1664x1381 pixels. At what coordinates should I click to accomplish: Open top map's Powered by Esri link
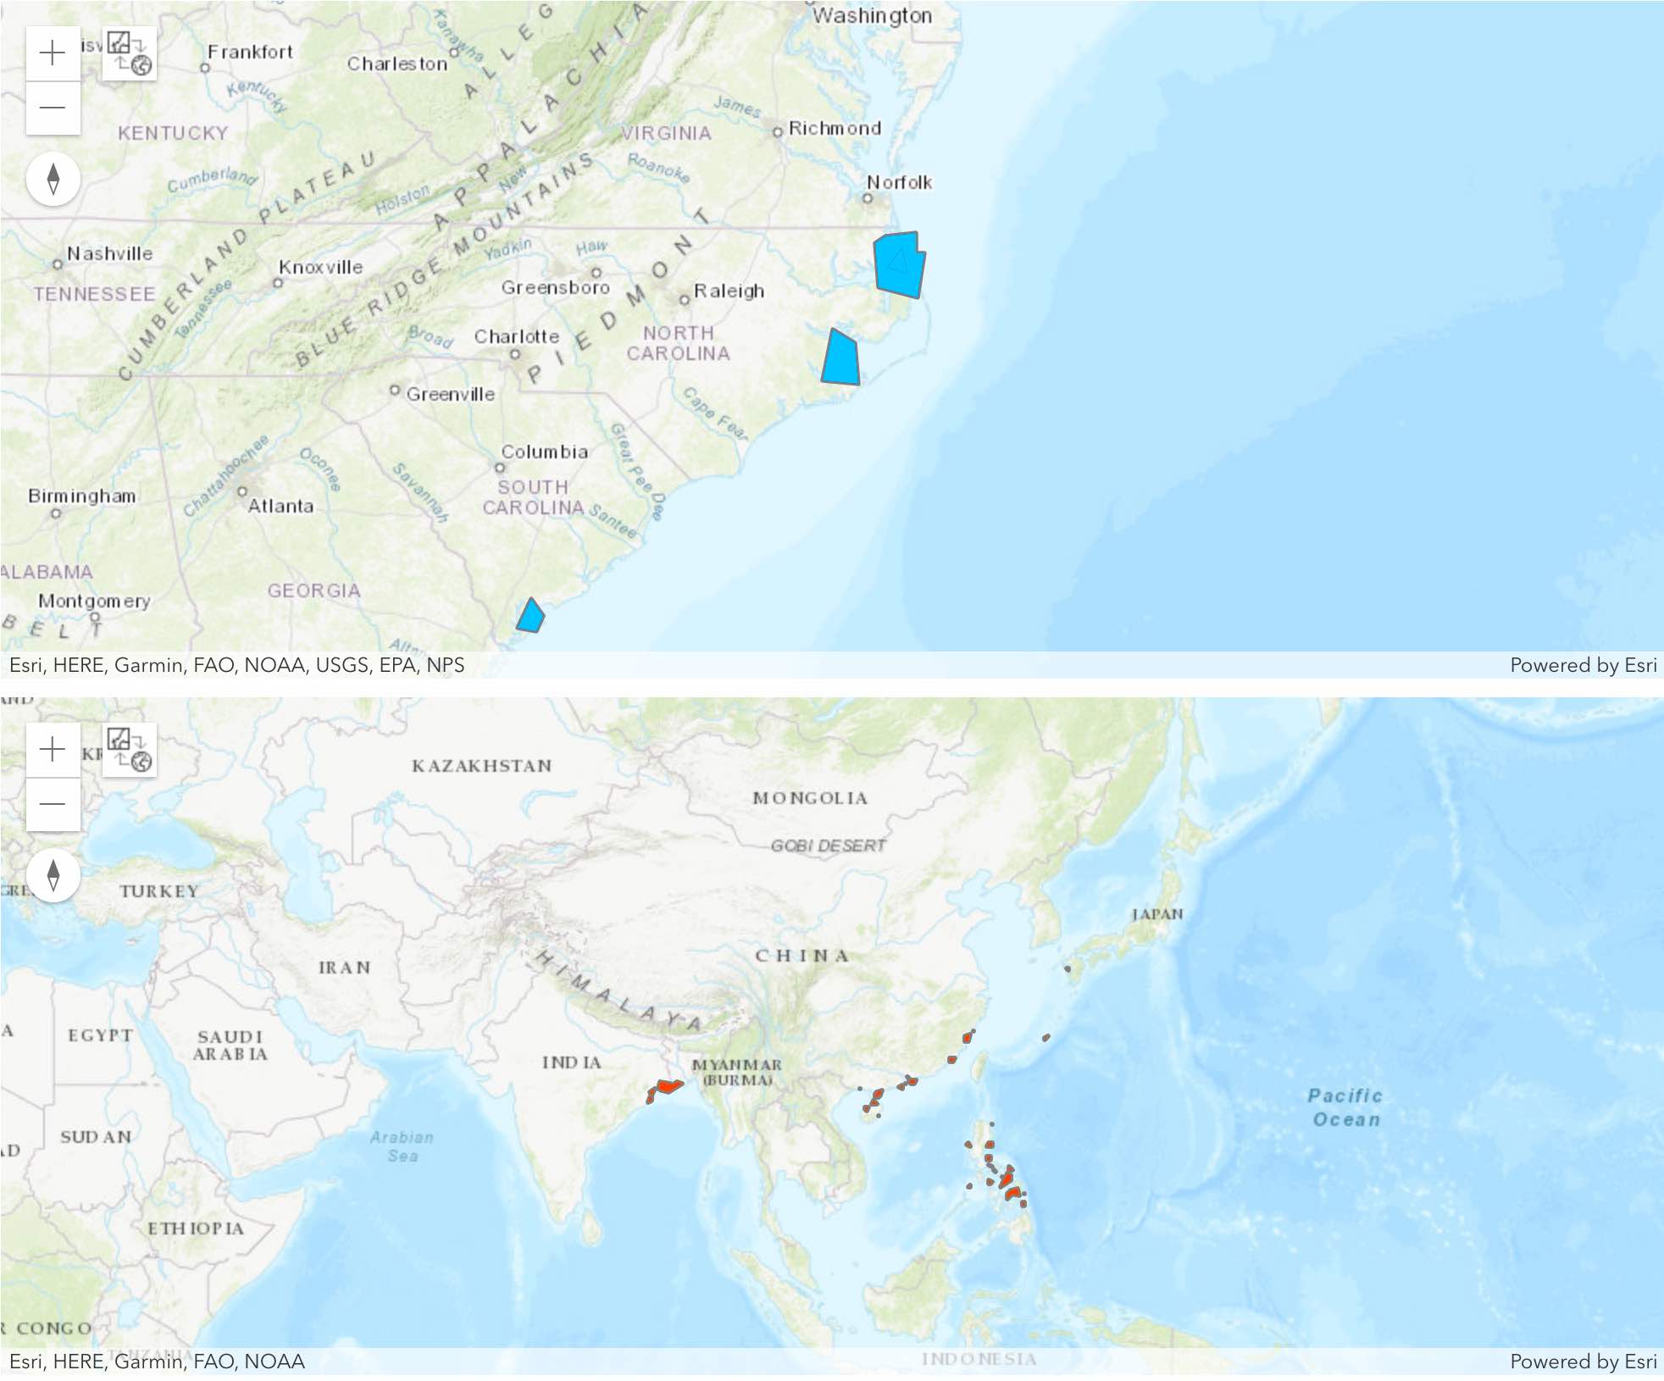click(1583, 665)
